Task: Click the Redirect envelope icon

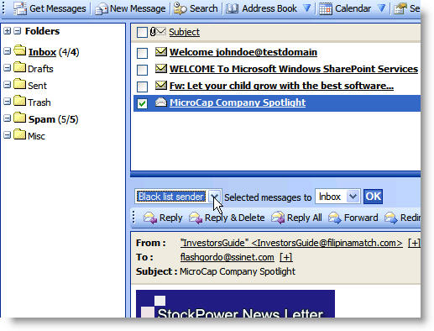Action: pos(391,218)
